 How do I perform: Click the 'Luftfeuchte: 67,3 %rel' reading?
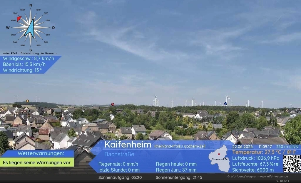click(x=256, y=164)
